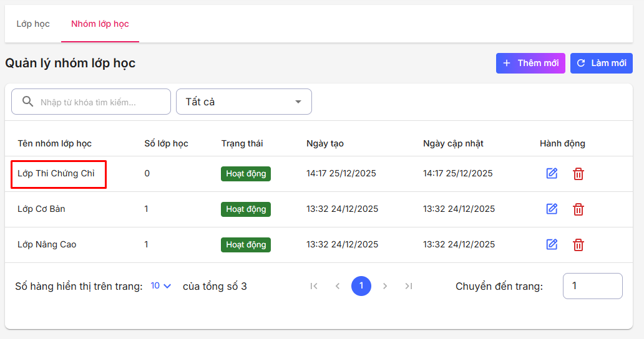Select the Nhóm lớp học tab
This screenshot has height=339, width=644.
coord(100,24)
